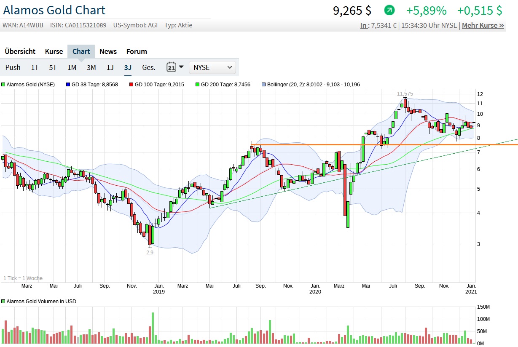Image resolution: width=518 pixels, height=347 pixels.
Task: Open the calendar date range picker icon
Action: point(171,67)
